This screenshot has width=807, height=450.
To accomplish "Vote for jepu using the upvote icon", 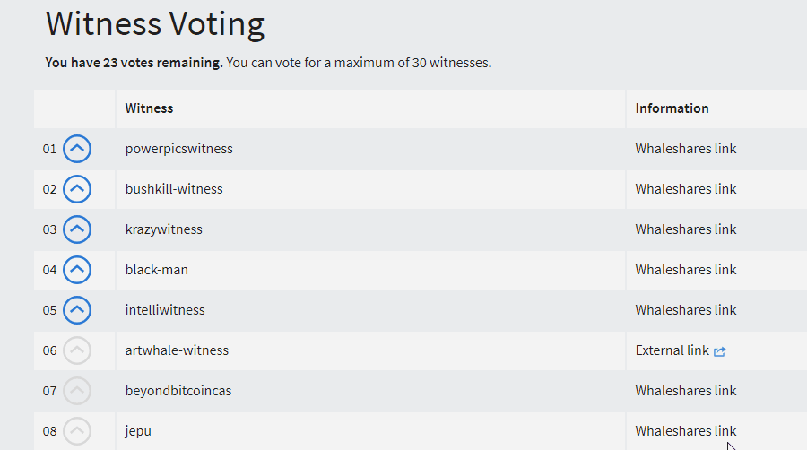I will (77, 431).
